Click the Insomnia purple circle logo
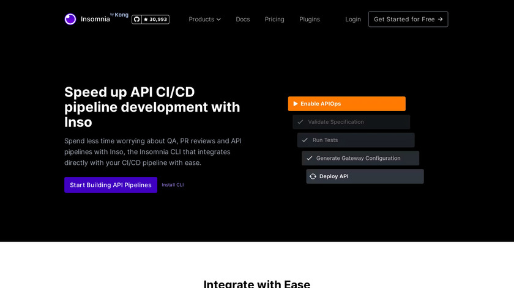 [70, 20]
